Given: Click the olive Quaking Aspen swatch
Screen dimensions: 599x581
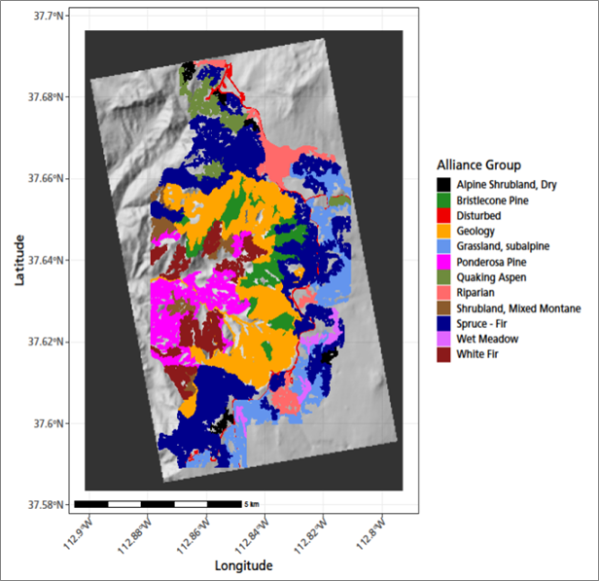Looking at the screenshot, I should 443,277.
